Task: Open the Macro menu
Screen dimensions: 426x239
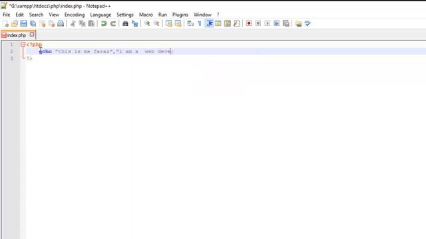Action: click(x=146, y=15)
